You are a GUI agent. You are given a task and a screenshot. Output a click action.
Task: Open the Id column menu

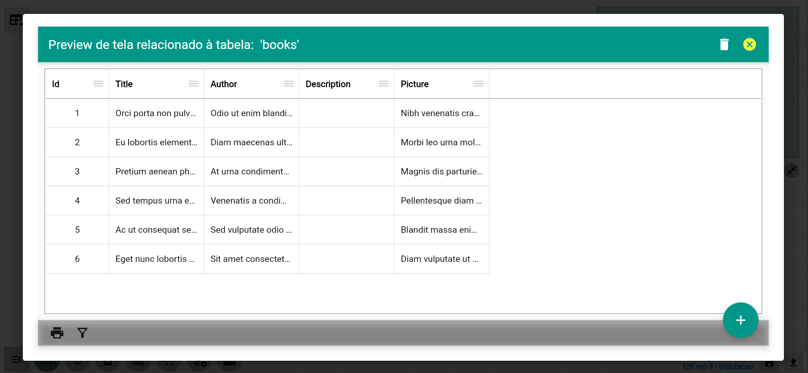(98, 84)
